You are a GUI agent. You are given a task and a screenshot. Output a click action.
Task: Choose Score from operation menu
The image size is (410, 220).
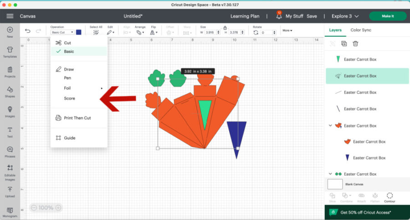point(70,98)
